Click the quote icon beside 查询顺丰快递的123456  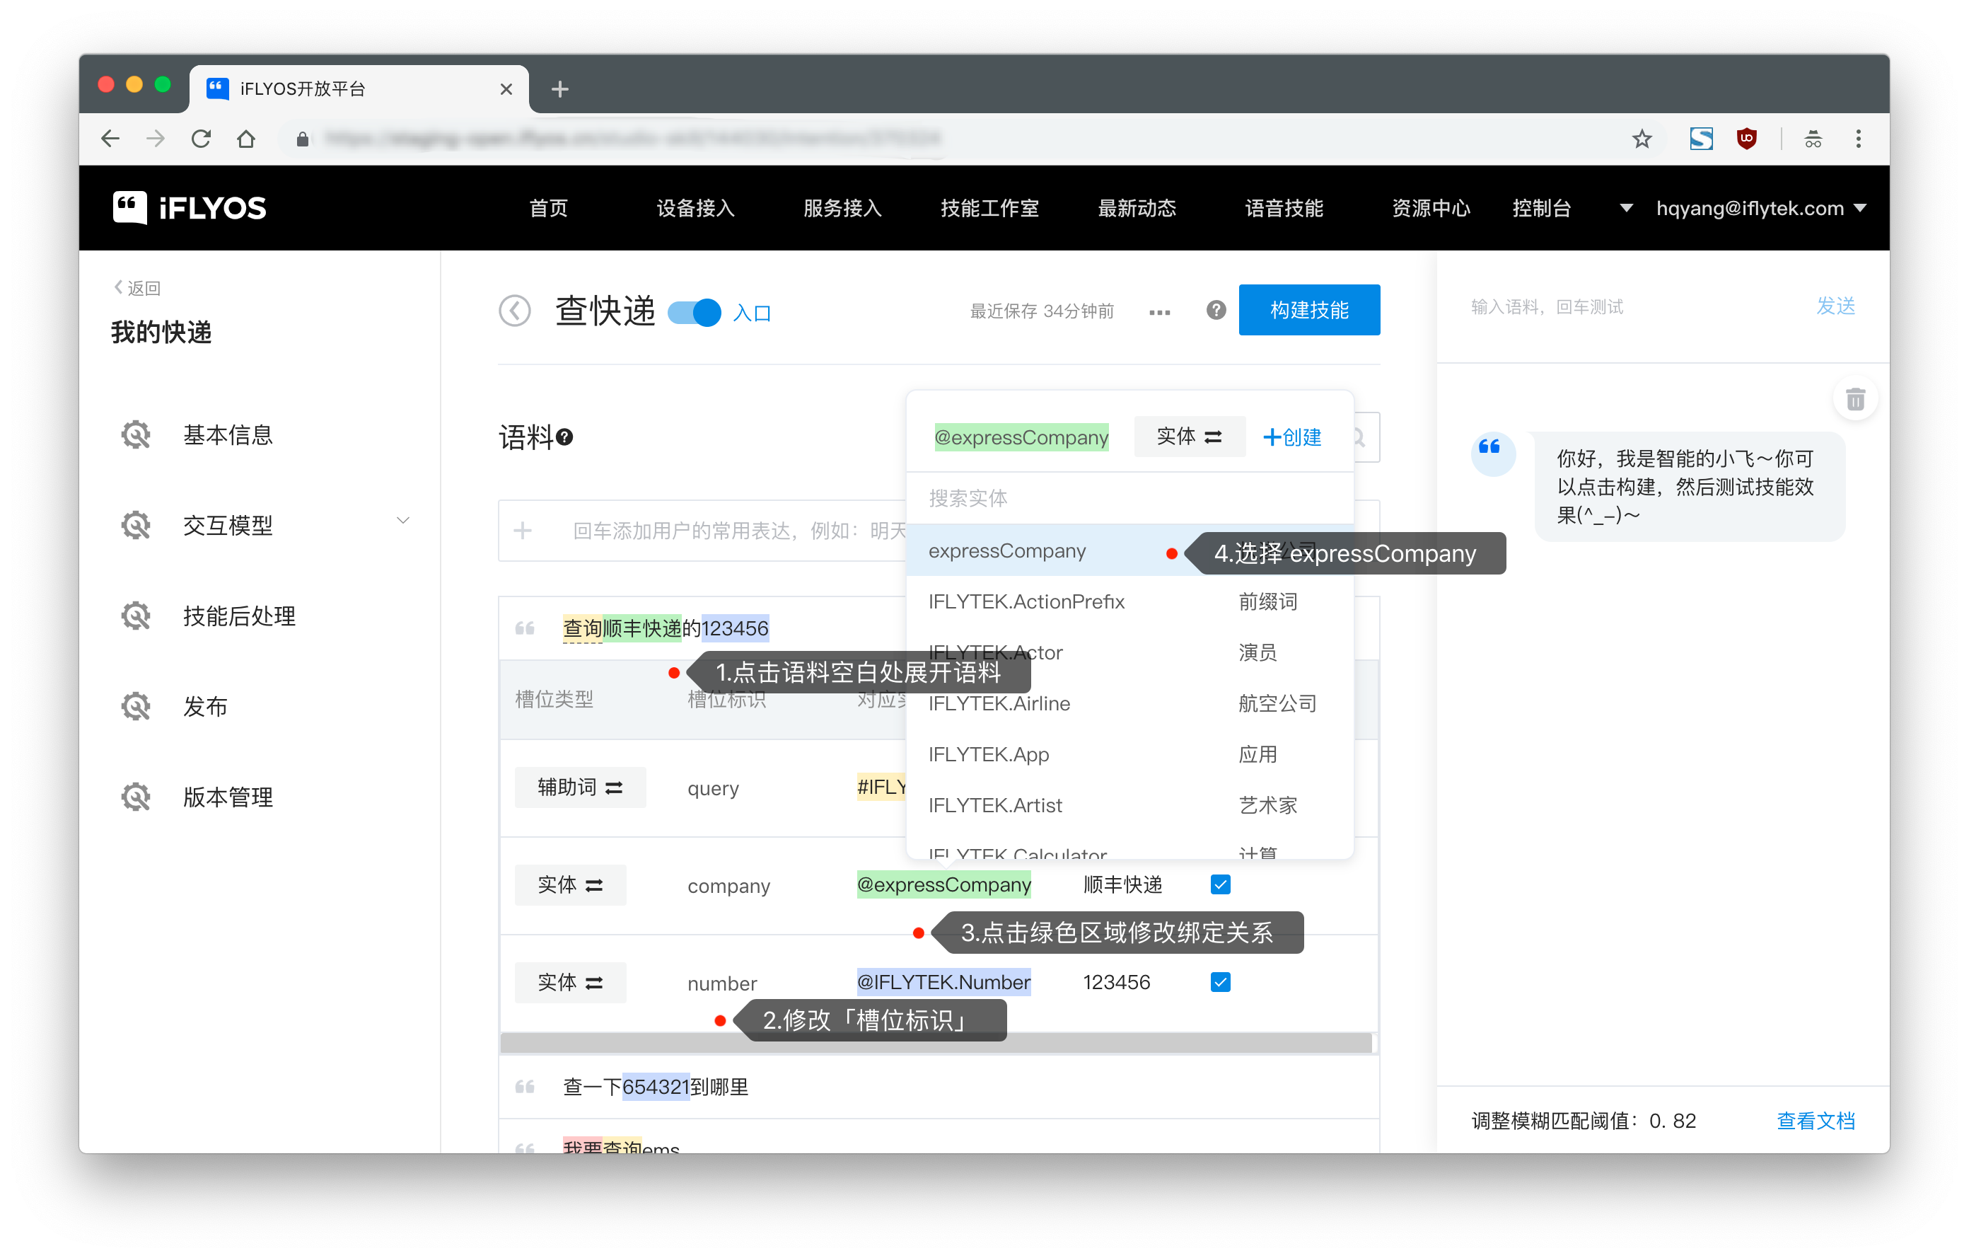(x=524, y=628)
